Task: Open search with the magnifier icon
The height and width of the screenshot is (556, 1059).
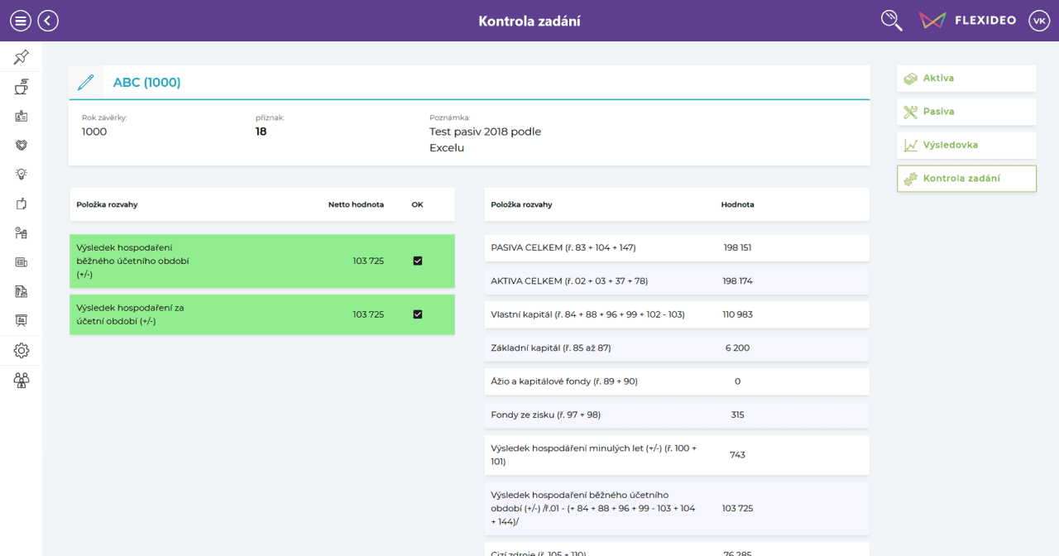Action: [891, 21]
